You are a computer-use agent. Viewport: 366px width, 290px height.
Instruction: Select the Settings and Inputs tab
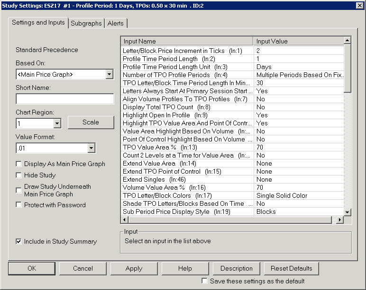coord(38,23)
